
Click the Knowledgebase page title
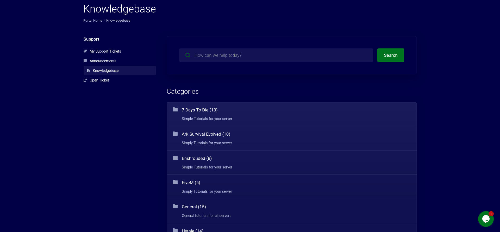pyautogui.click(x=120, y=9)
